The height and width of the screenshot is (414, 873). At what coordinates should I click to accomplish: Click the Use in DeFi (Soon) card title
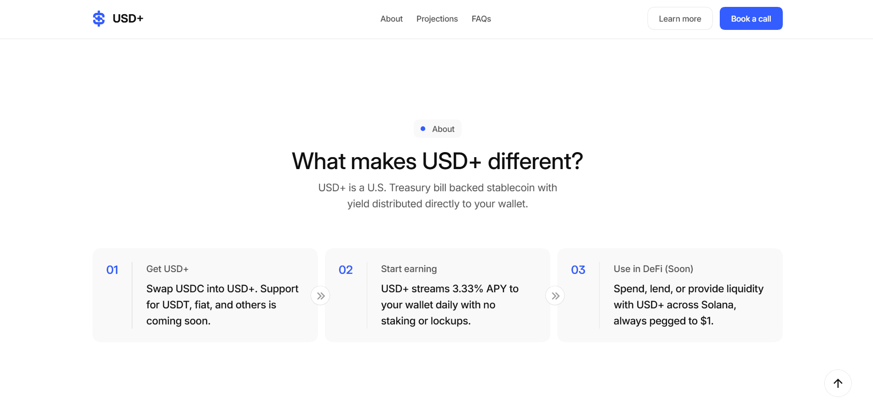(x=653, y=269)
